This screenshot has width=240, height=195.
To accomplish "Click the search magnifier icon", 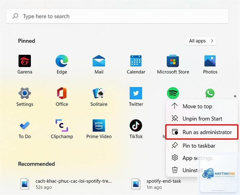I will [x=15, y=16].
